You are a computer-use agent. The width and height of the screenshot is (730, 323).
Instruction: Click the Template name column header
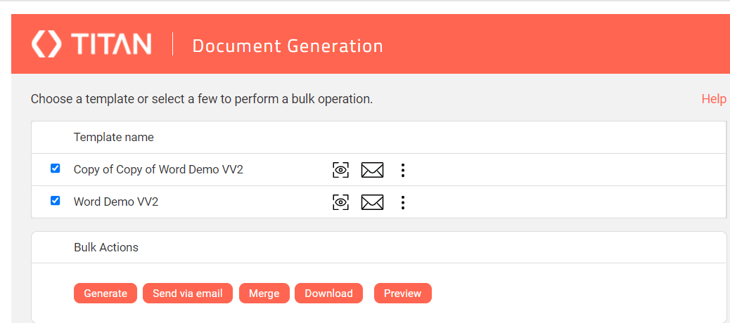click(113, 137)
